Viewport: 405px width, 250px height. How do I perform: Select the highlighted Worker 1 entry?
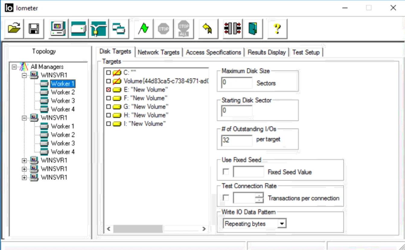[x=62, y=84]
